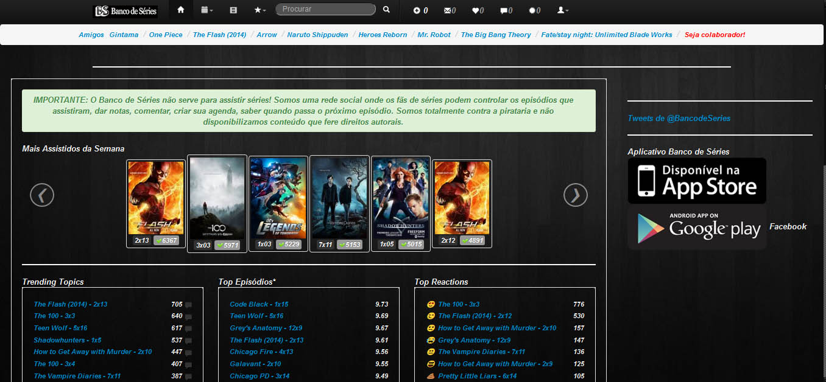826x382 pixels.
Task: Open The Vampire Diaries poster thumbnail
Action: tap(339, 198)
